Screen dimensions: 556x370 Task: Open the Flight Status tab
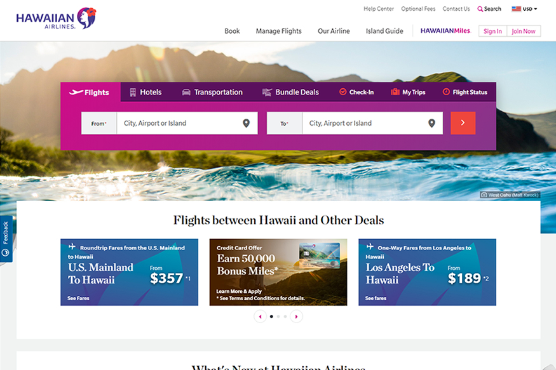point(465,92)
